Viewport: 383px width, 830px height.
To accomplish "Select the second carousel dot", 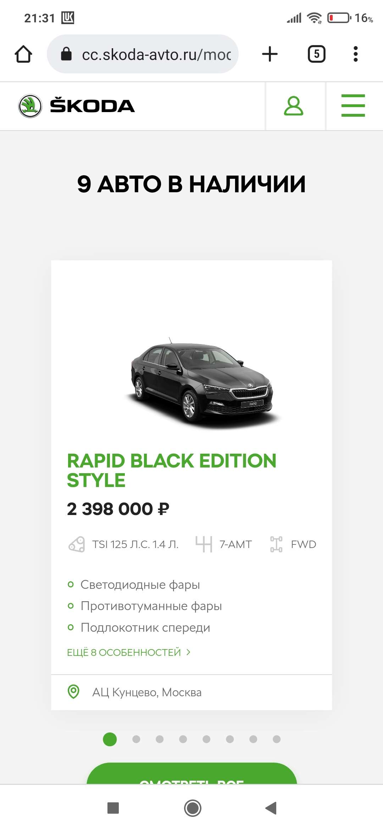I will click(x=136, y=739).
